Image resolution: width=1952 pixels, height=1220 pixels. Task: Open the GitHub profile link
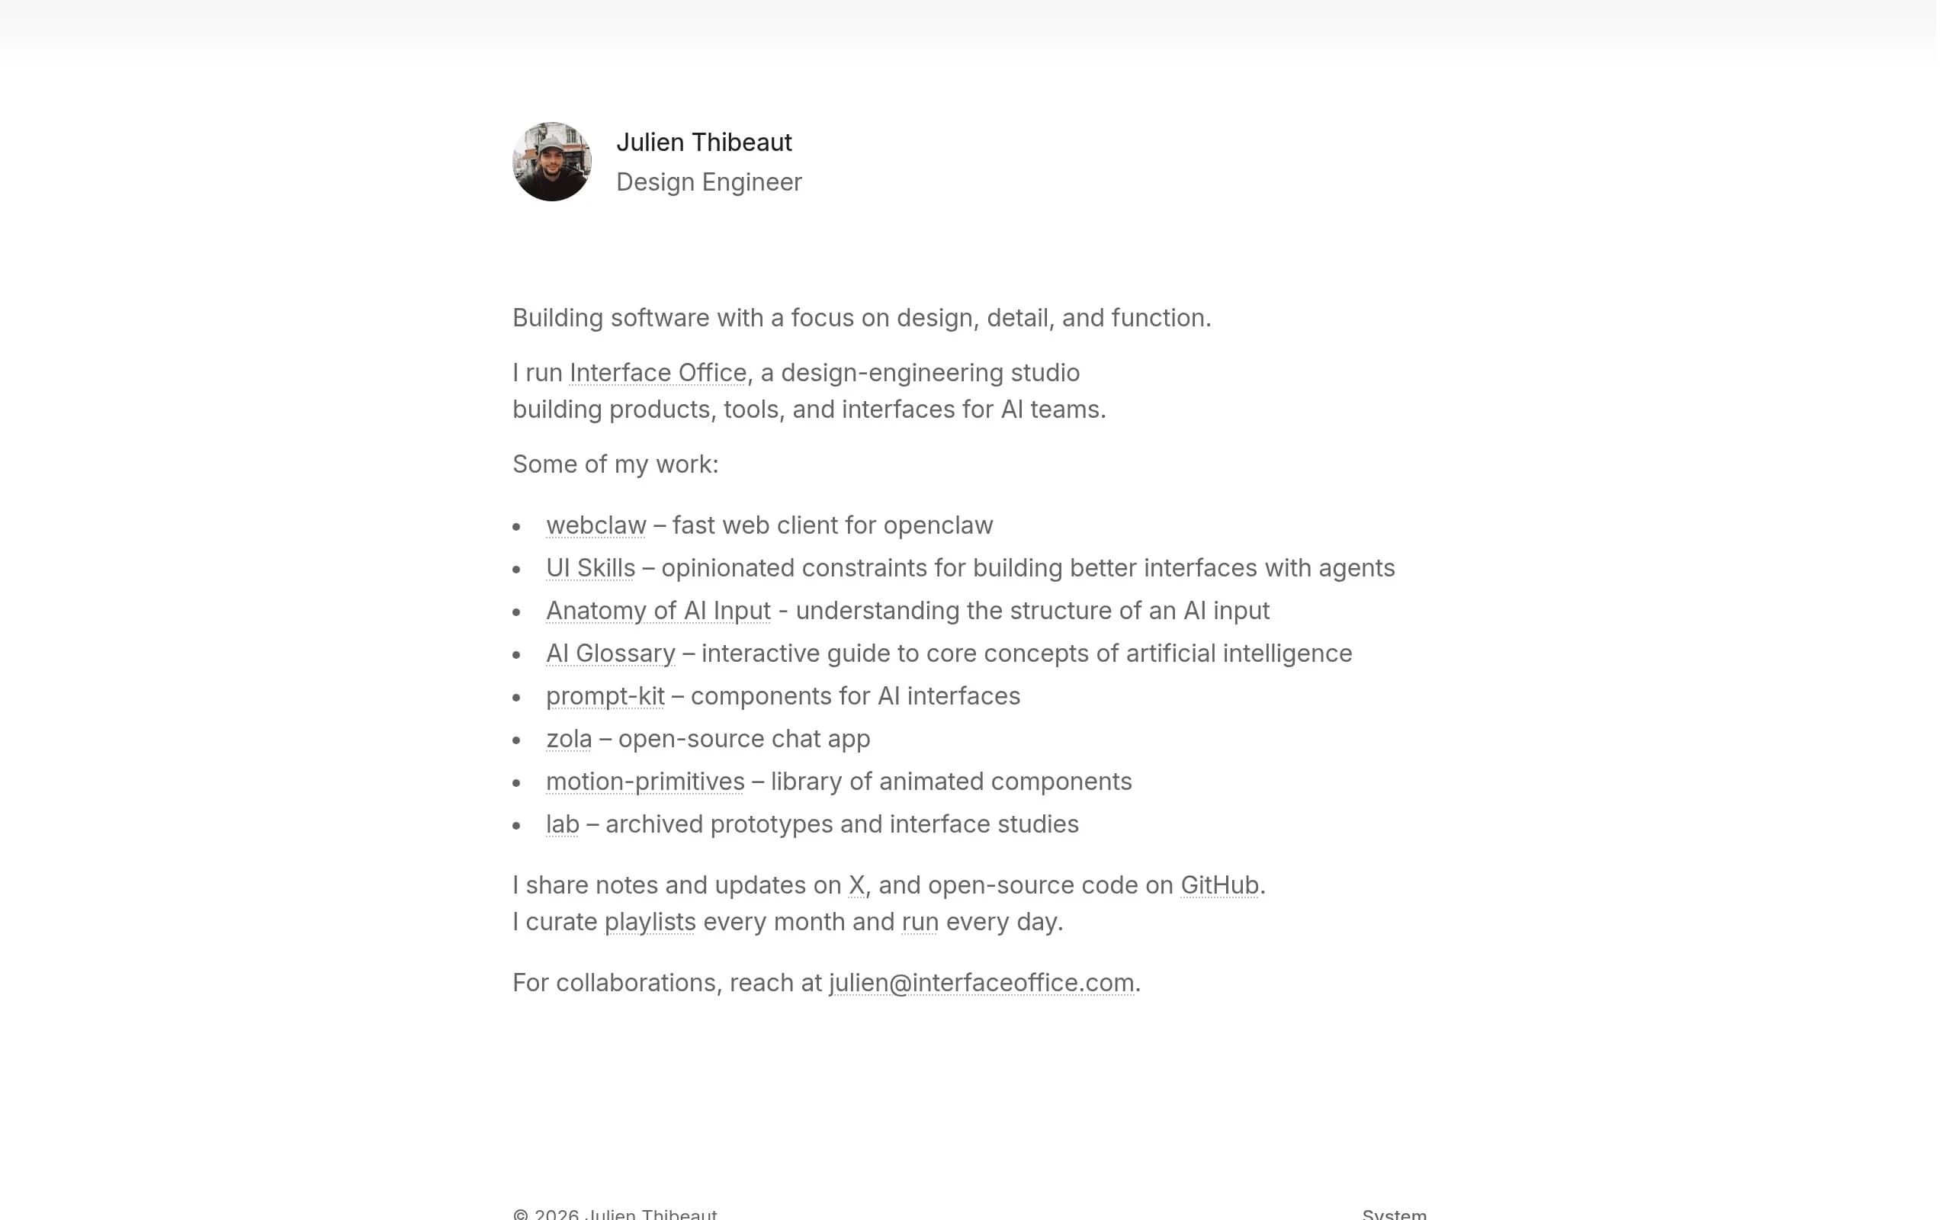1218,885
